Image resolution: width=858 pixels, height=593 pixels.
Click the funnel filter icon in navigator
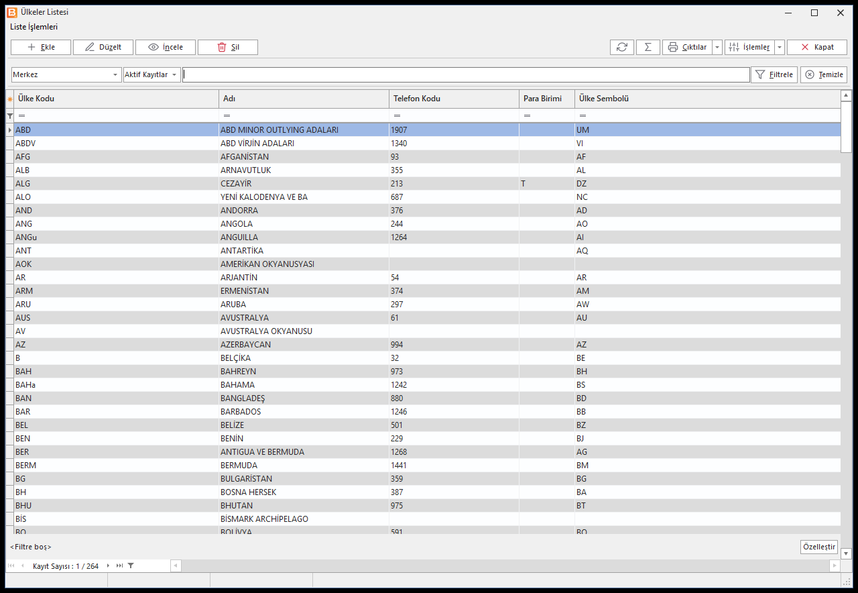[131, 566]
